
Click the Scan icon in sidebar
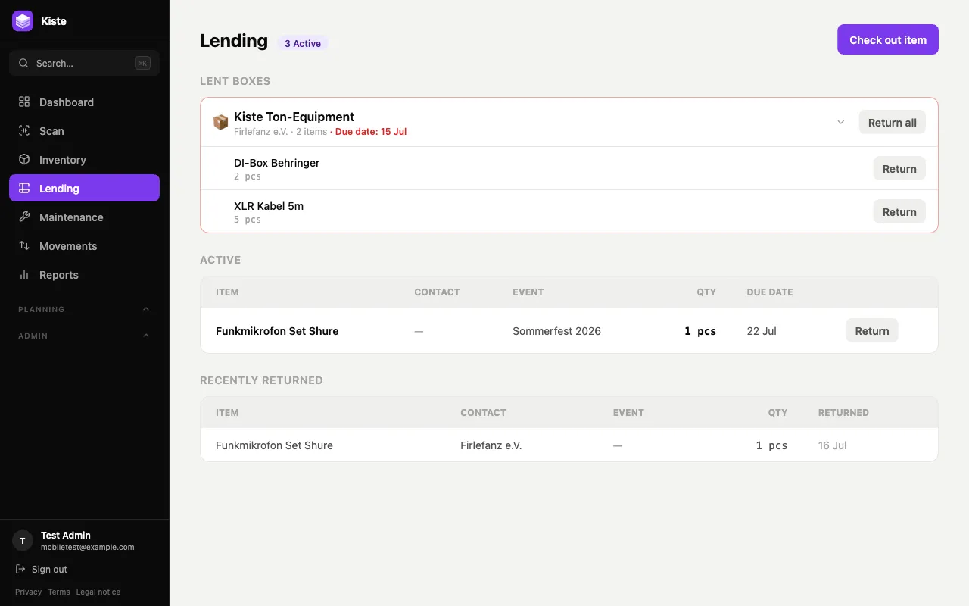click(24, 130)
